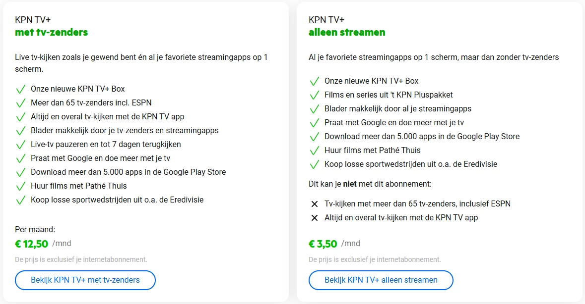Screen dimensions: 585x304
Task: Click the 'Bekijk KPN TV+ met tv-zenders' button
Action: pyautogui.click(x=85, y=280)
